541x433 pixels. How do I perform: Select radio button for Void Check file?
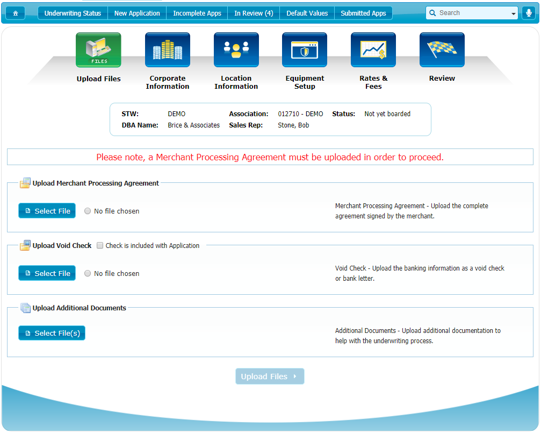pos(88,274)
